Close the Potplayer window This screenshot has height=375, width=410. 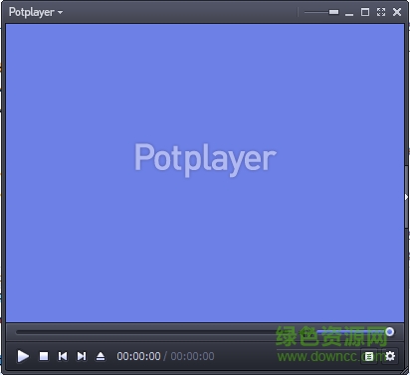click(x=397, y=12)
